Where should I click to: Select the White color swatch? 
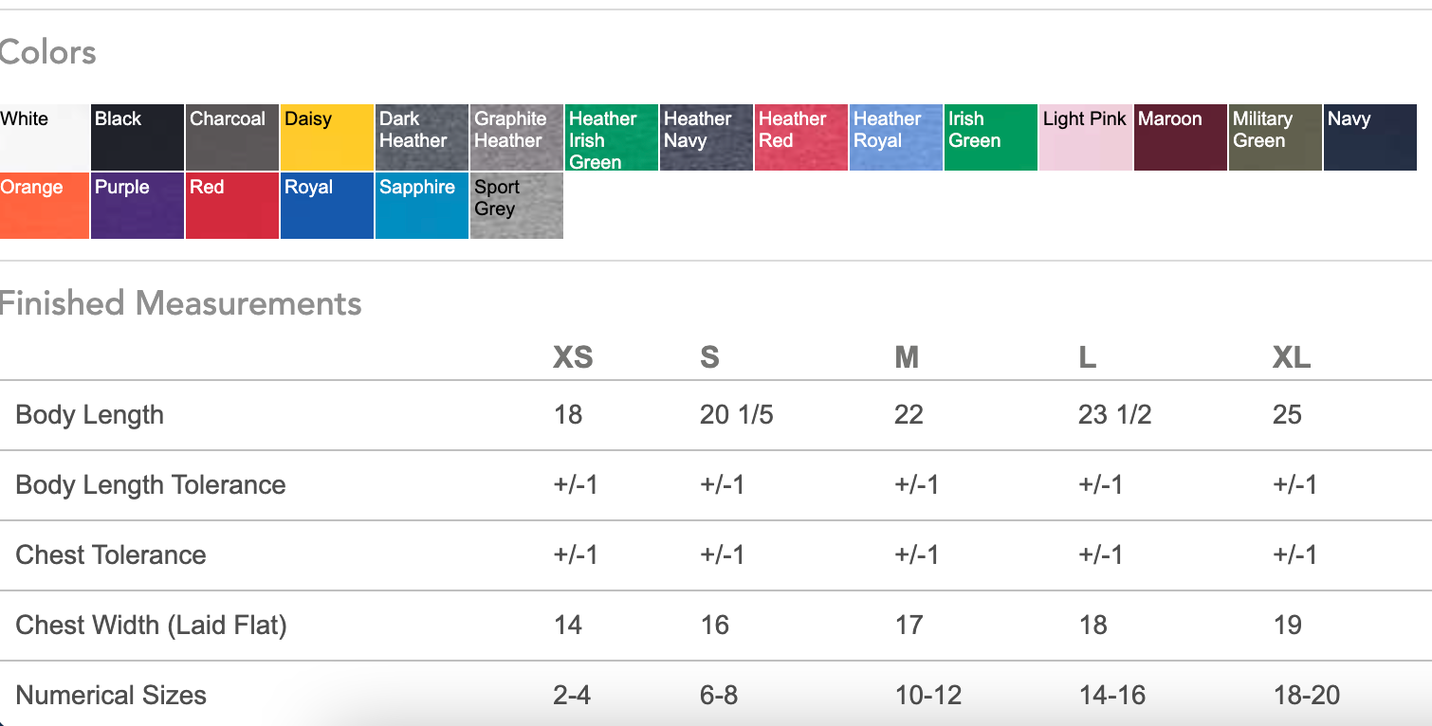(44, 137)
